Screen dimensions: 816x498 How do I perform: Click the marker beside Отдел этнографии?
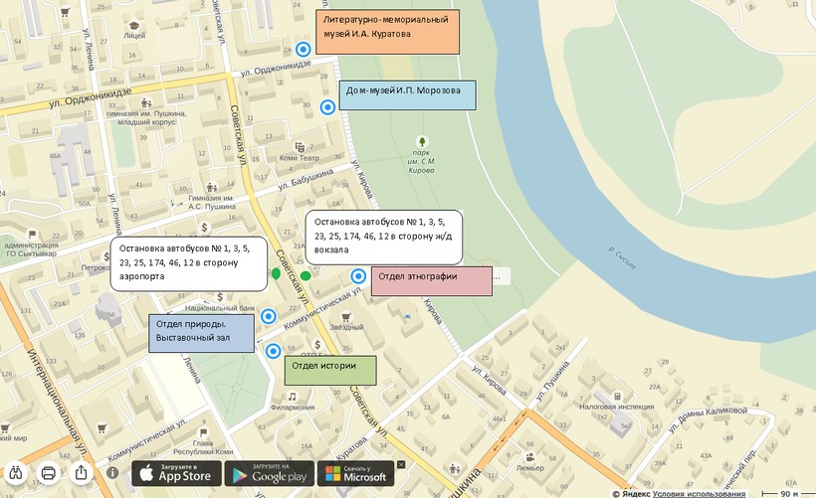(x=358, y=276)
